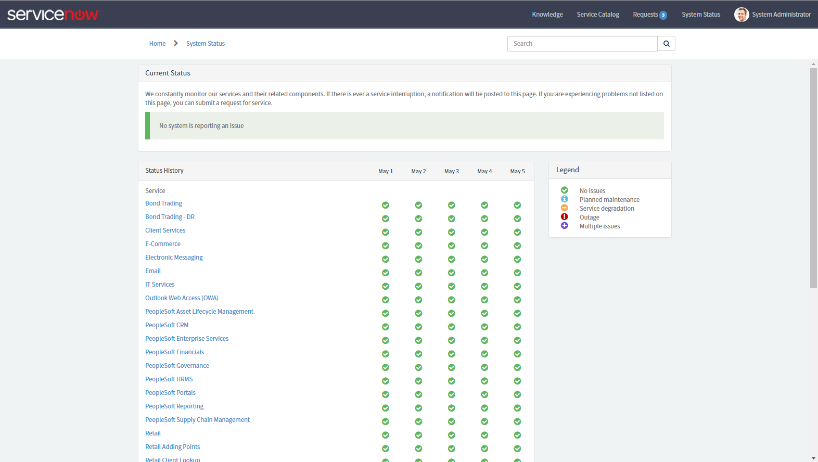Open the IT Services link
Image resolution: width=818 pixels, height=462 pixels.
(160, 285)
